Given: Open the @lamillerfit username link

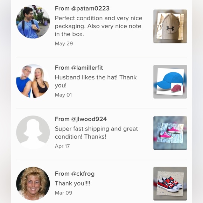Looking at the screenshot, I should pyautogui.click(x=87, y=68).
